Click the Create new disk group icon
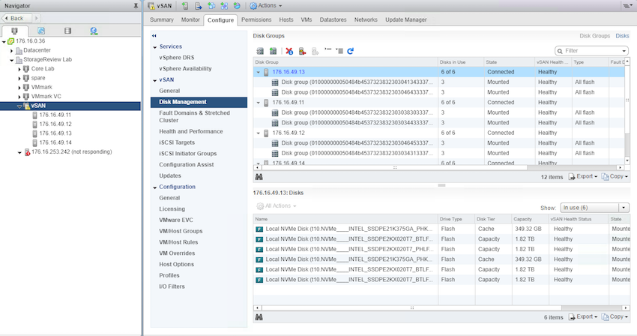Viewport: 637px width, 336px height. pyautogui.click(x=273, y=51)
